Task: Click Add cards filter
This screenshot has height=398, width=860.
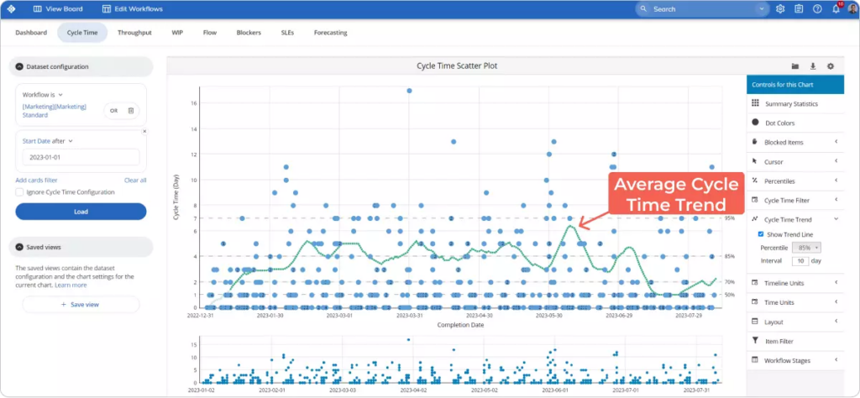Action: point(36,180)
